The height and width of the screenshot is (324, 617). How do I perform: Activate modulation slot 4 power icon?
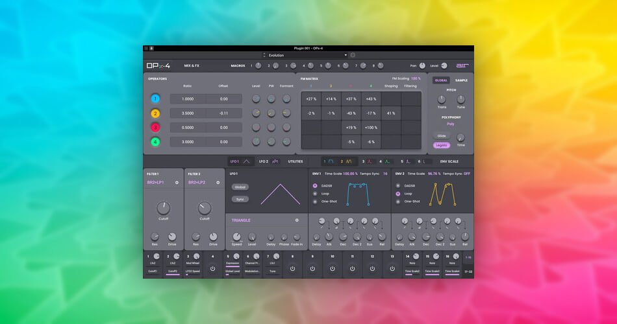[213, 269]
